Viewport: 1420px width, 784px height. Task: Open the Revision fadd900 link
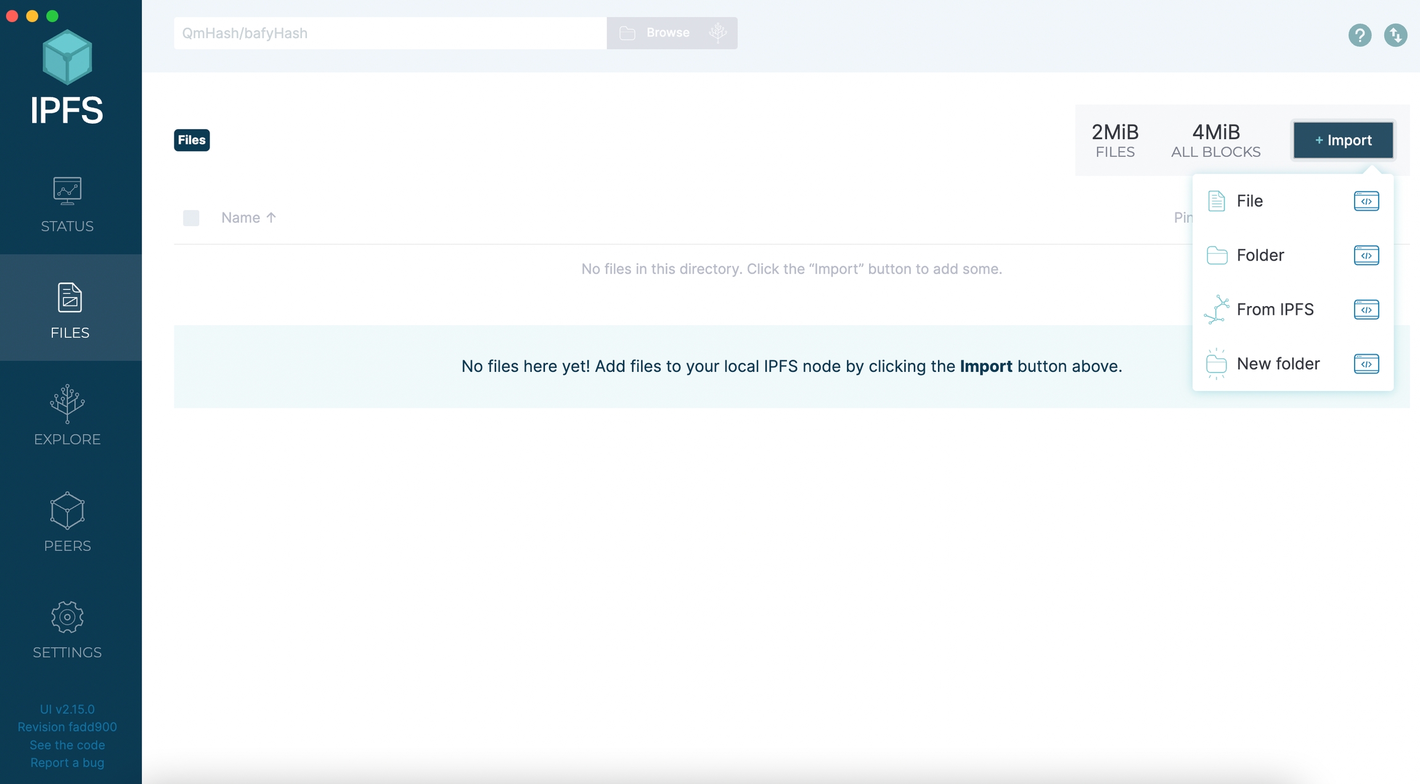67,727
